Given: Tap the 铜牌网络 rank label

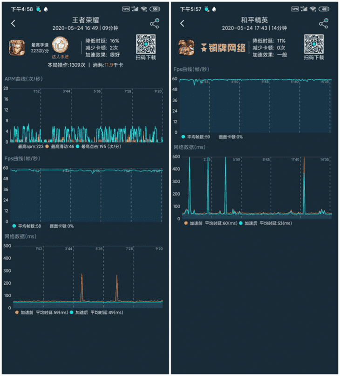Looking at the screenshot, I should (227, 48).
